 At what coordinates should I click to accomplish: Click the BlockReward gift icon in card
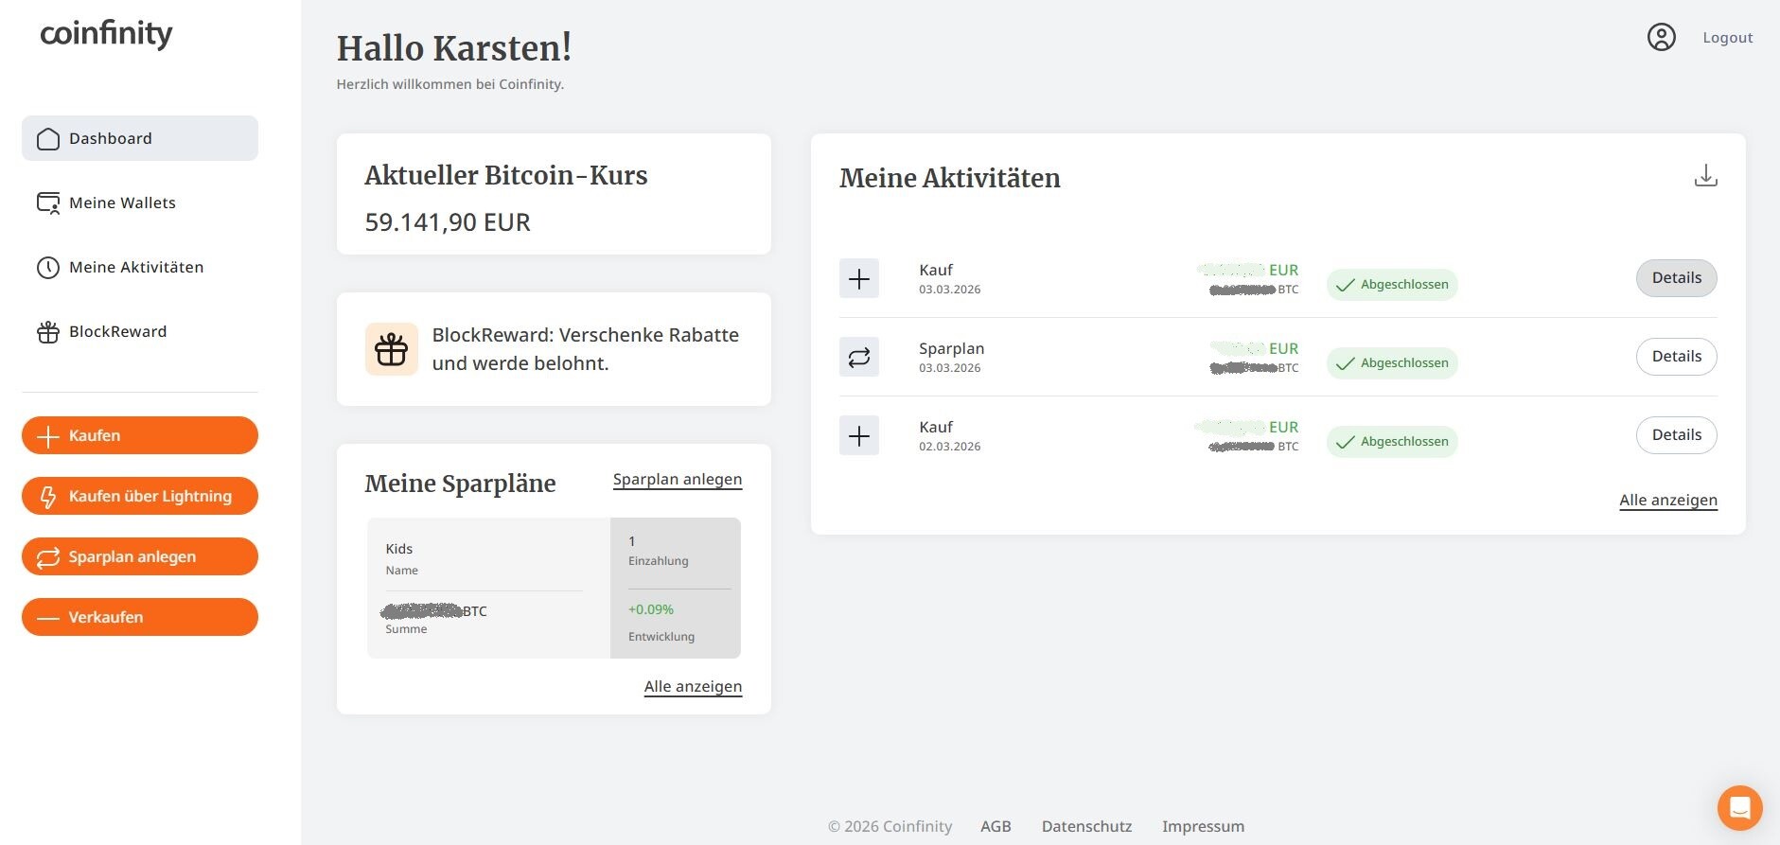(x=391, y=349)
